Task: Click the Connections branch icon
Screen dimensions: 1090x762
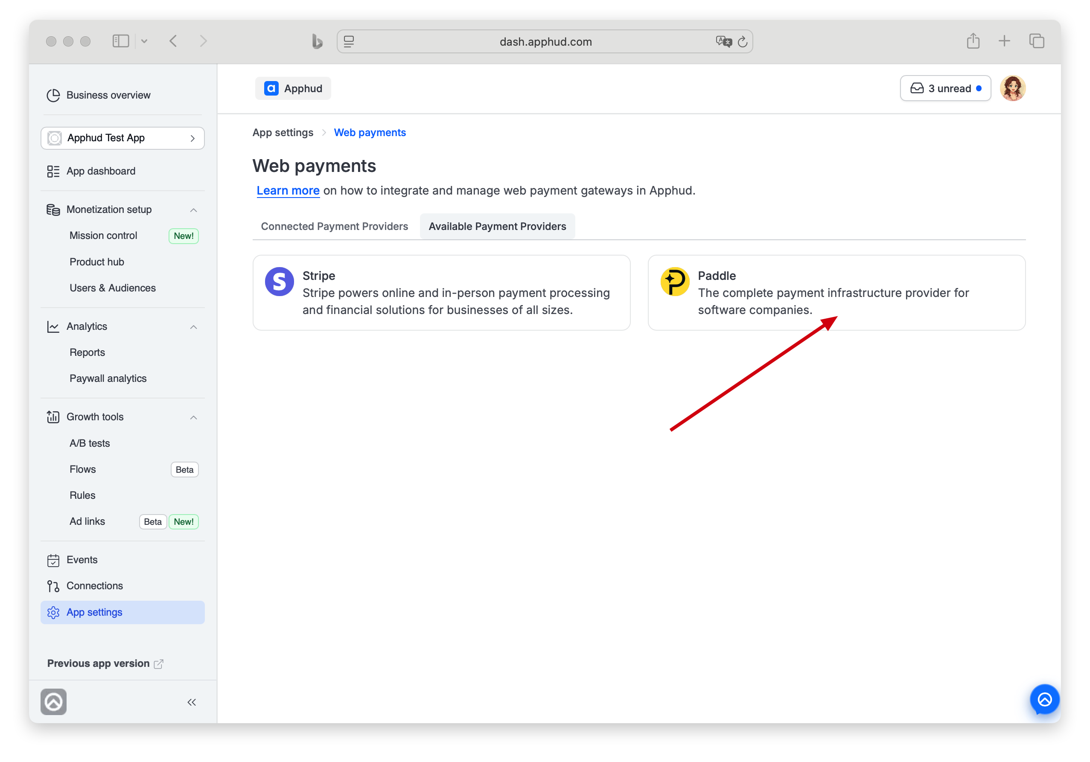Action: pos(53,587)
